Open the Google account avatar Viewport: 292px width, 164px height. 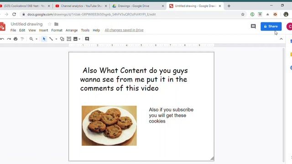[289, 26]
